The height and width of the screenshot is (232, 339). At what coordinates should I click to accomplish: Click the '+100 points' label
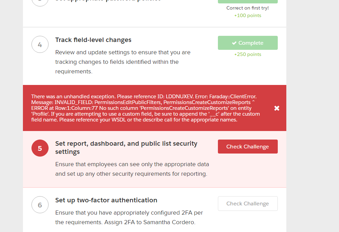point(248,15)
